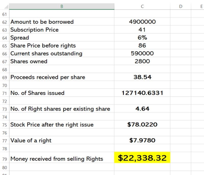This screenshot has height=175, width=204.
Task: Click 'Proceeds received per share' cell
Action: click(62, 77)
